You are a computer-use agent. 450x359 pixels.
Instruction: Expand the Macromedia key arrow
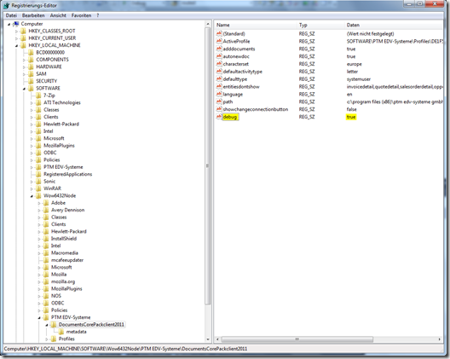point(39,253)
